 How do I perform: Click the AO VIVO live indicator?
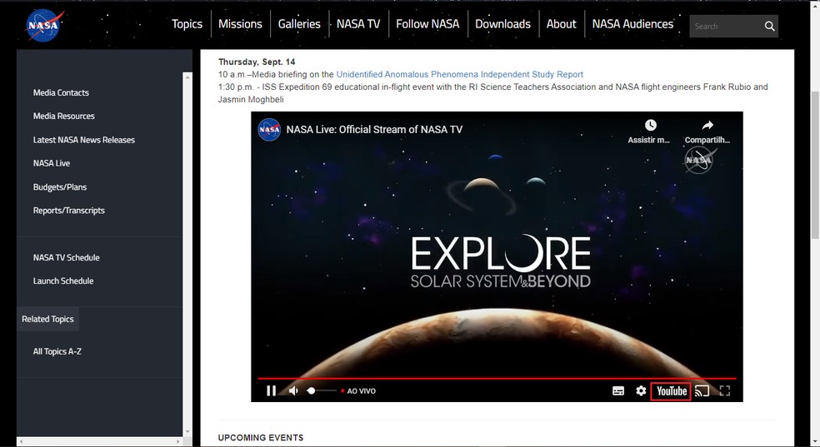358,390
